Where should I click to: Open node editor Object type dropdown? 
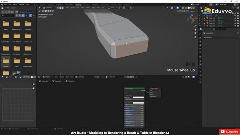(48, 77)
